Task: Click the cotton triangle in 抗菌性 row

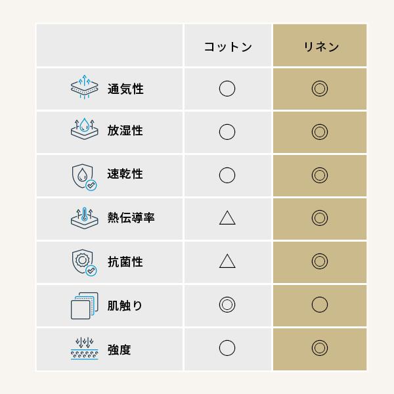Action: click(x=227, y=261)
